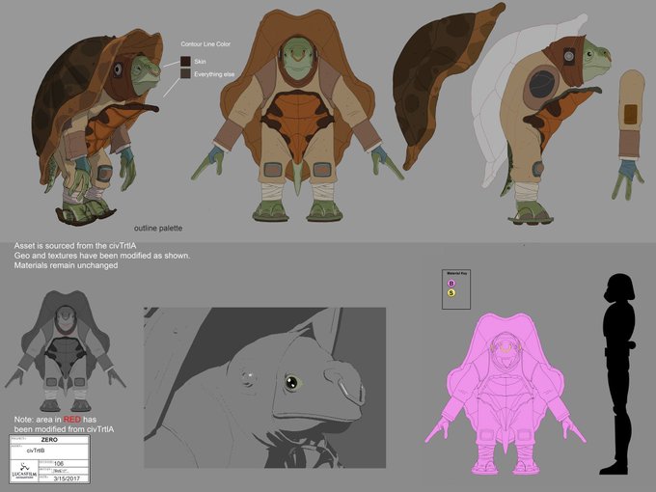Viewport: 656px width, 492px height.
Task: Click 'Geo and textures have been modified' line
Action: [x=102, y=256]
